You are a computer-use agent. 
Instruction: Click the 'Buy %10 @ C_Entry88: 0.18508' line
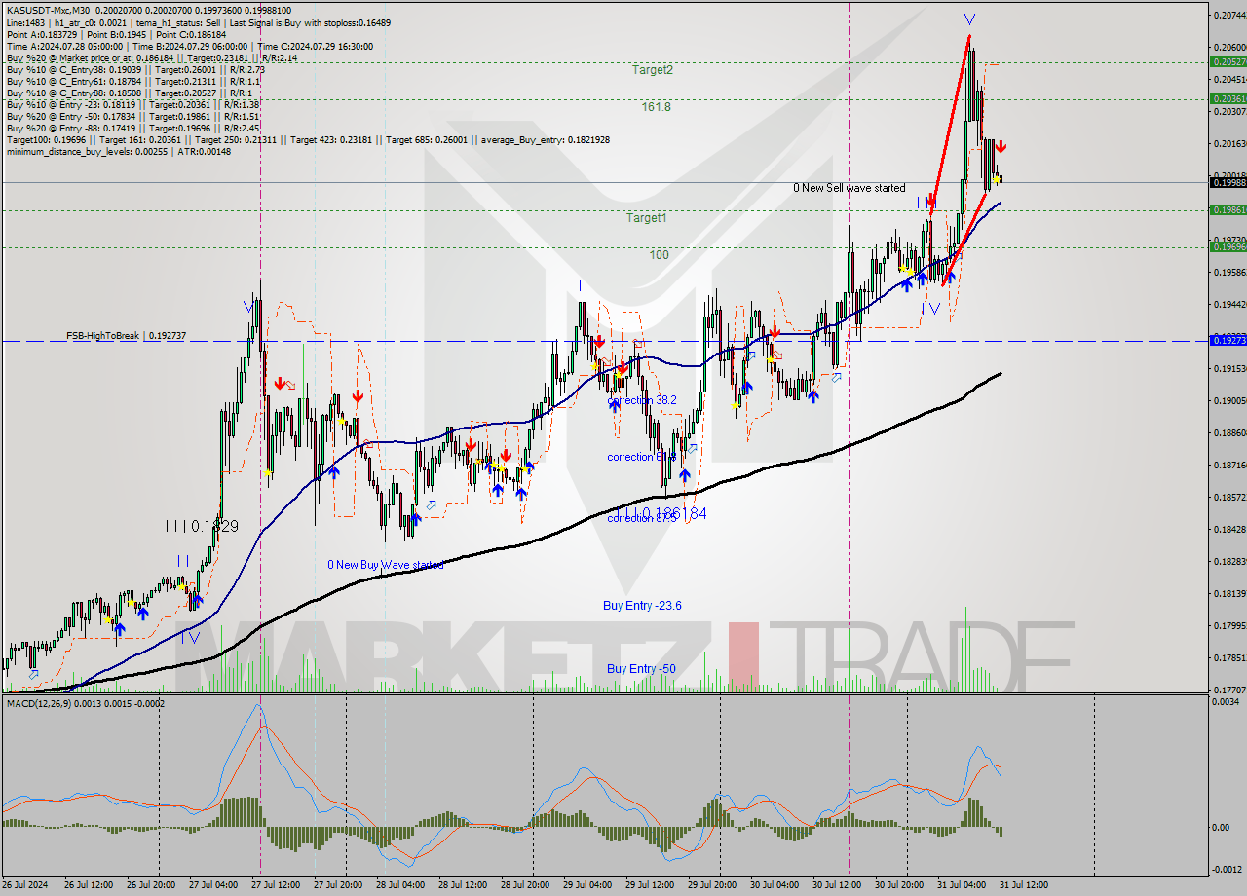pos(128,93)
